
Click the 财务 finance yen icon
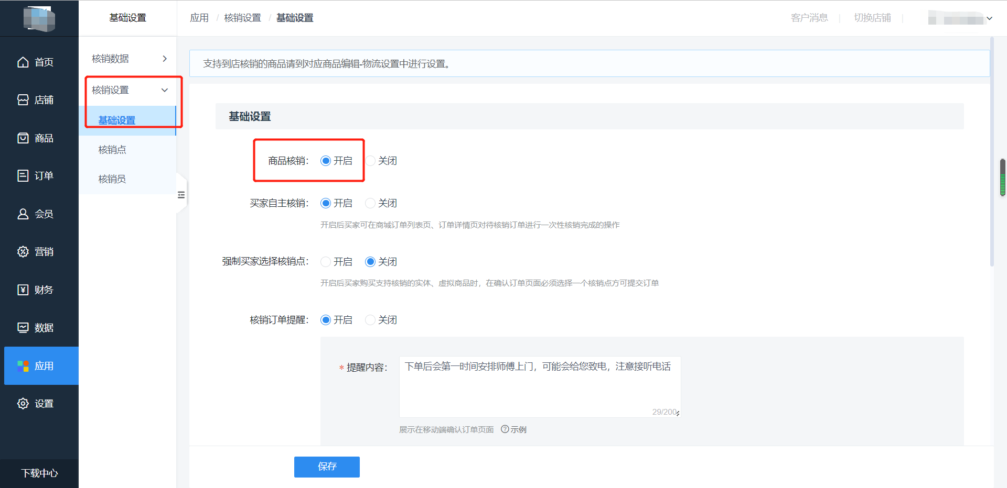(23, 290)
